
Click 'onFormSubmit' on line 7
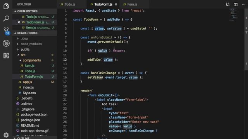pos(102,37)
